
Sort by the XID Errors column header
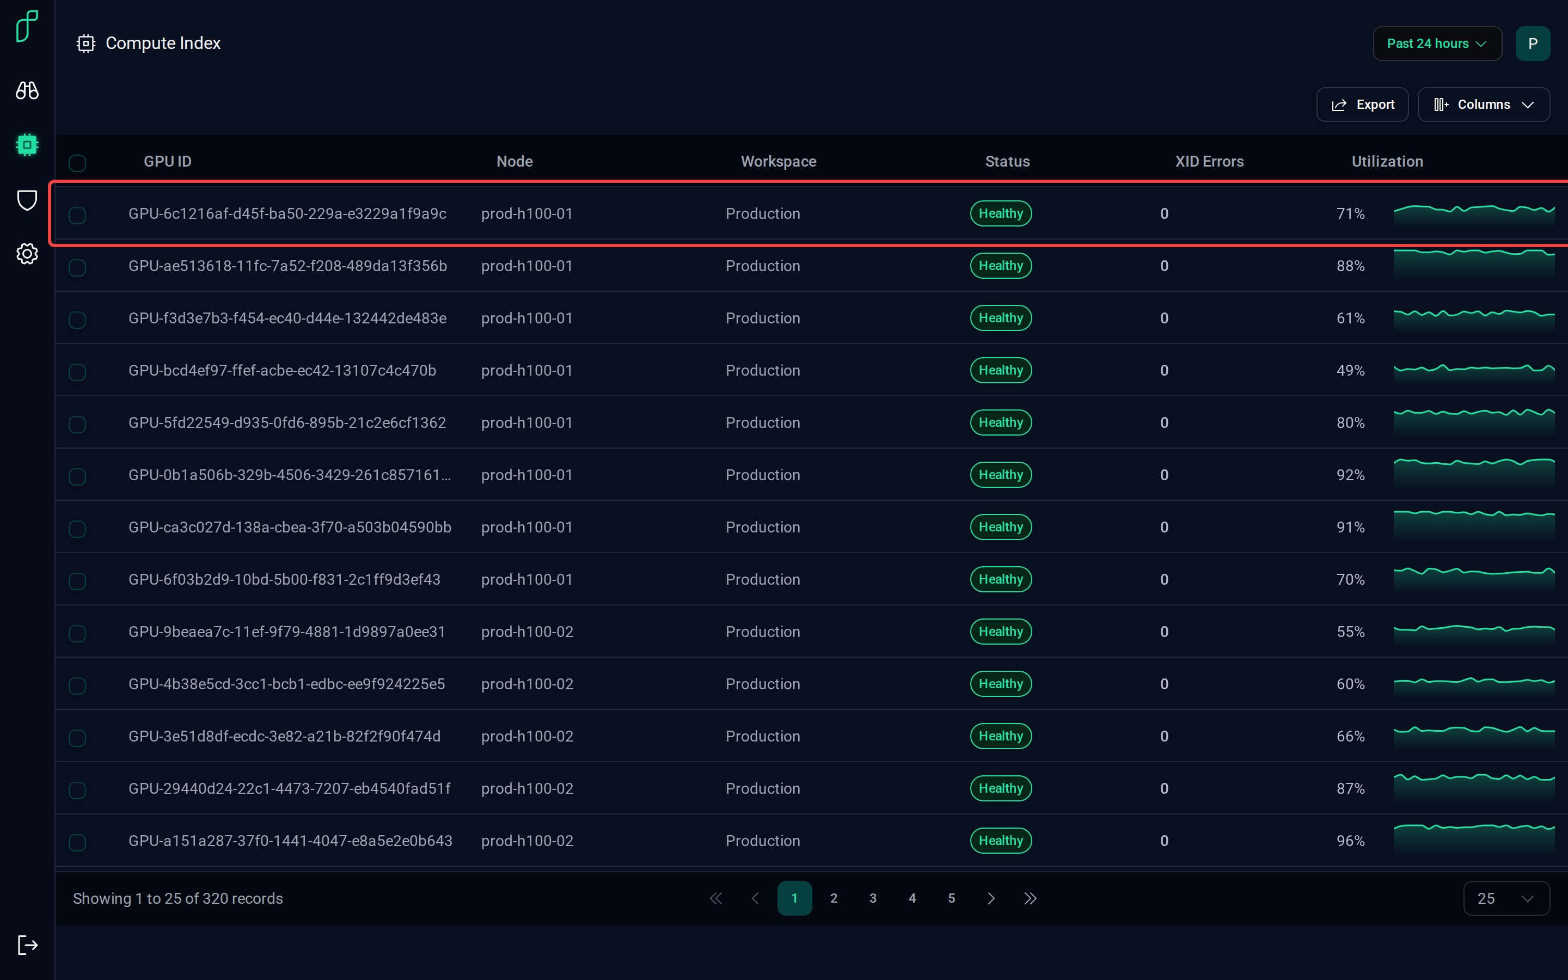(1209, 161)
